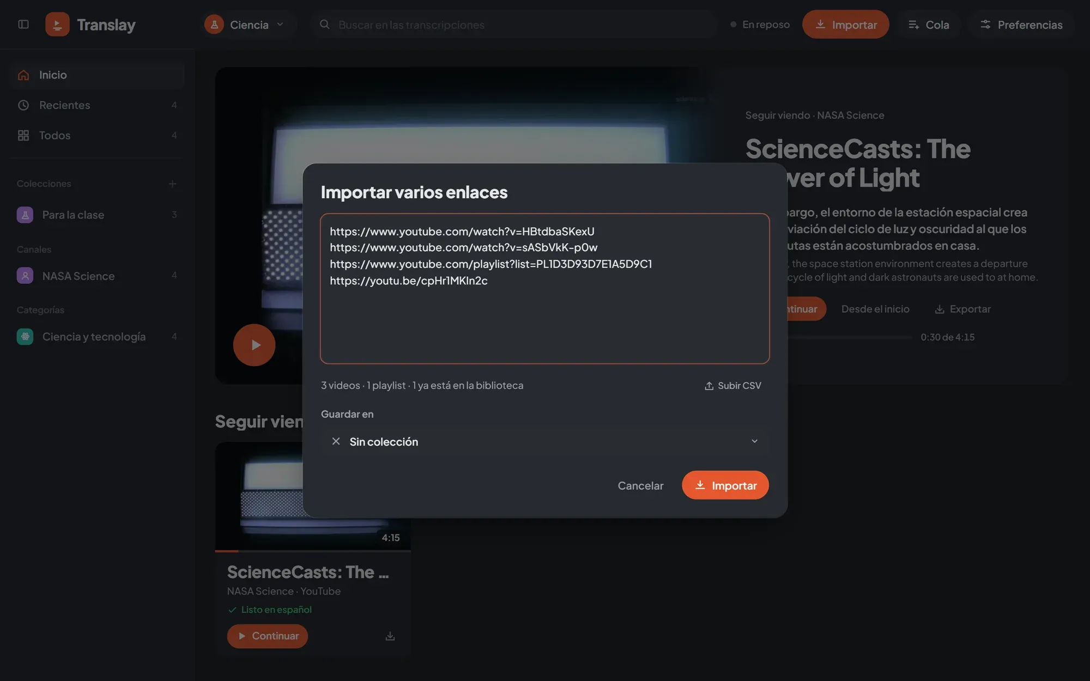Click the Recientes clock icon
The width and height of the screenshot is (1090, 681).
pyautogui.click(x=23, y=105)
